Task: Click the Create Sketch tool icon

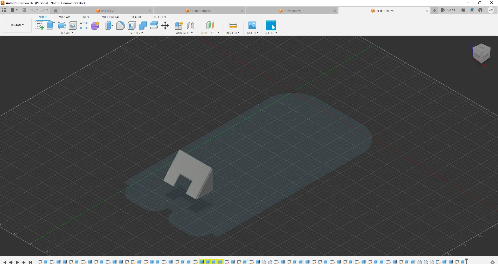Action: point(39,25)
